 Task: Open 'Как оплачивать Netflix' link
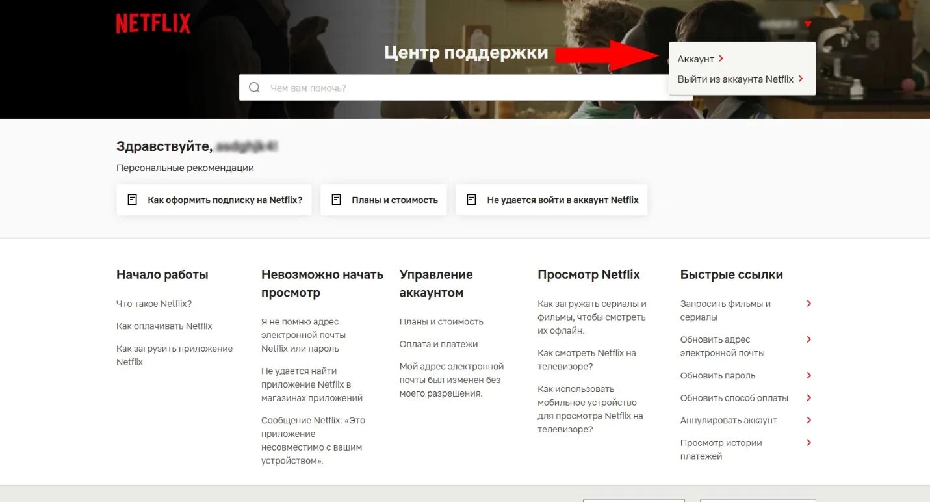164,326
